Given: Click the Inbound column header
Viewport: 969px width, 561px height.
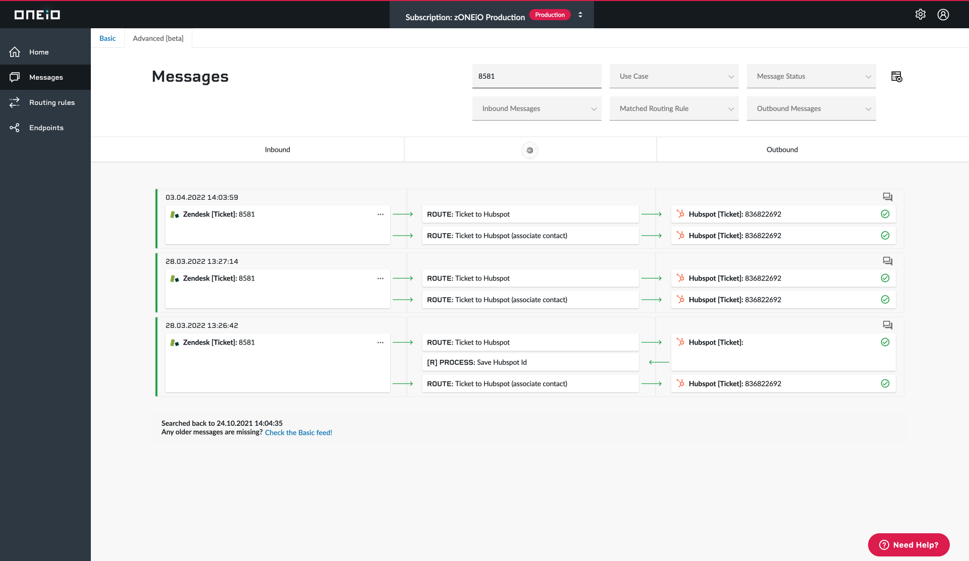Looking at the screenshot, I should click(x=278, y=149).
